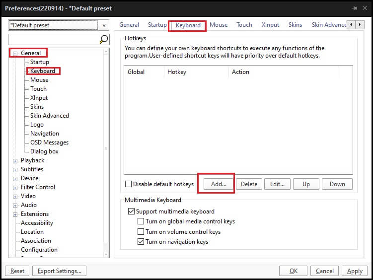Expand the Subtitles tree node
373x280 pixels.
pos(15,170)
